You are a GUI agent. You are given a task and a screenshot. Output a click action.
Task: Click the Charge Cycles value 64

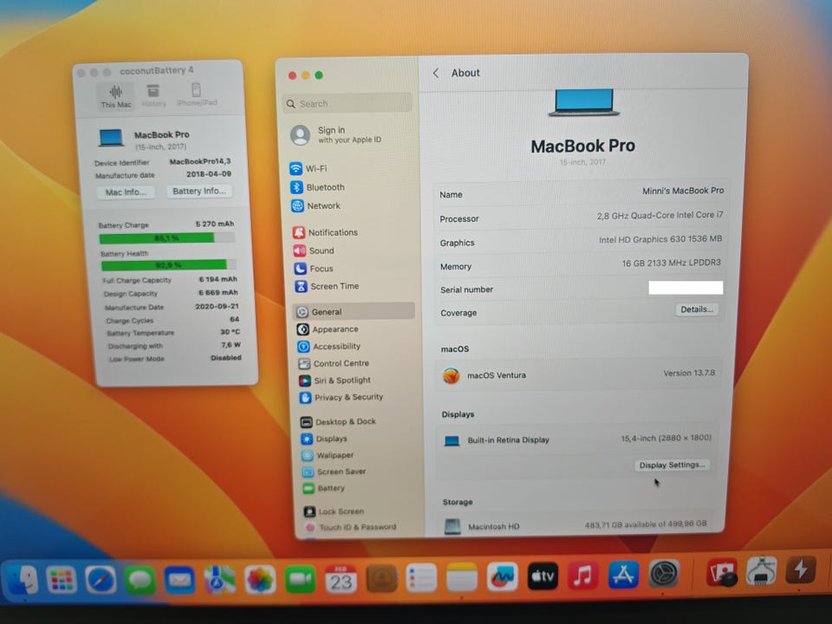coord(234,319)
